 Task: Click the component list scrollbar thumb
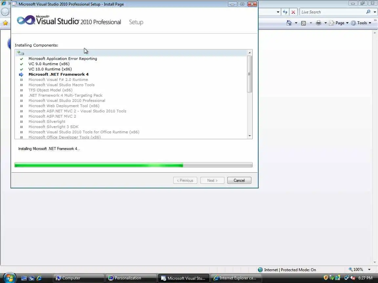point(249,74)
